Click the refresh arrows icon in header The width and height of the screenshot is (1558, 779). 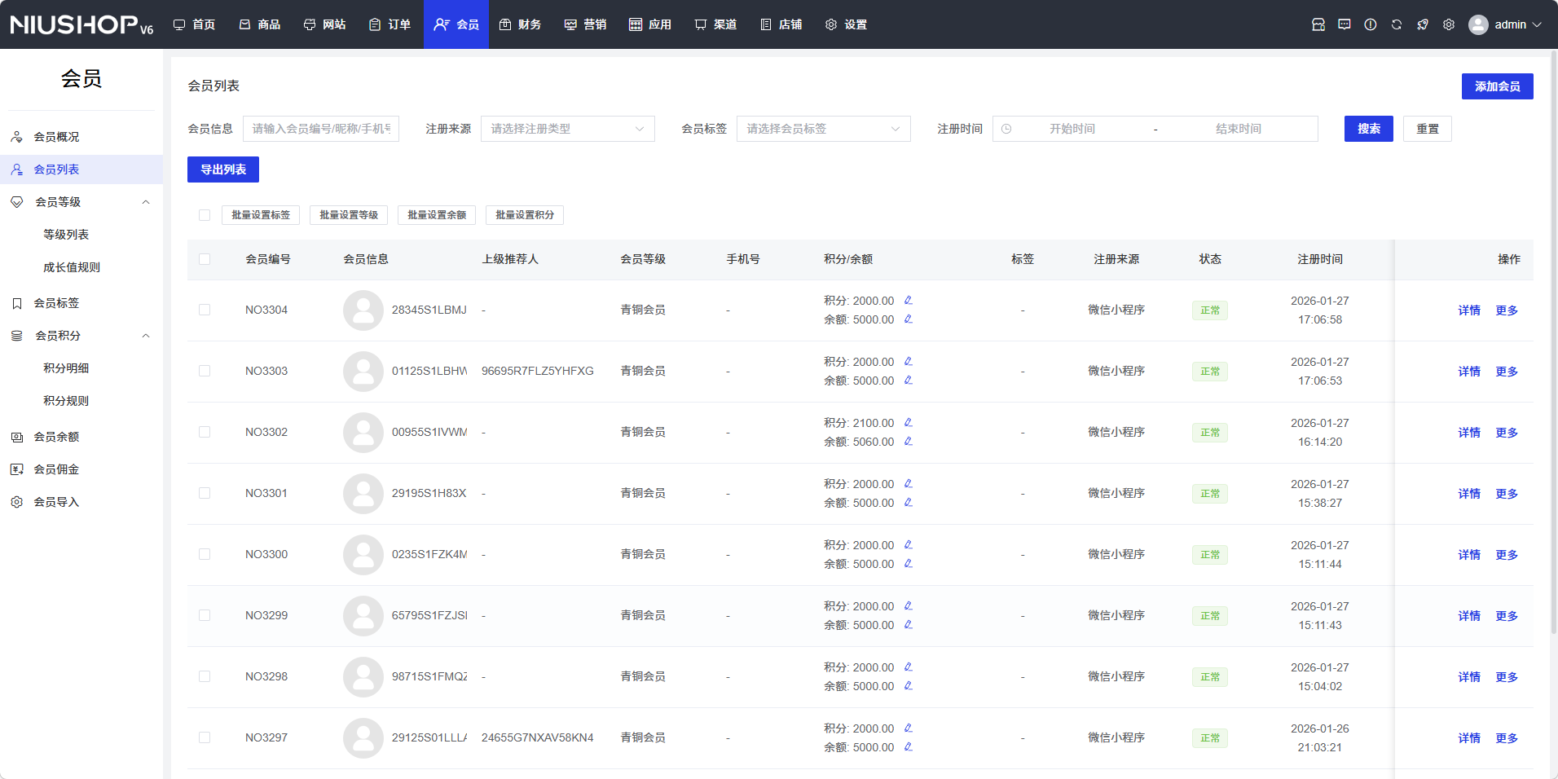[x=1397, y=24]
